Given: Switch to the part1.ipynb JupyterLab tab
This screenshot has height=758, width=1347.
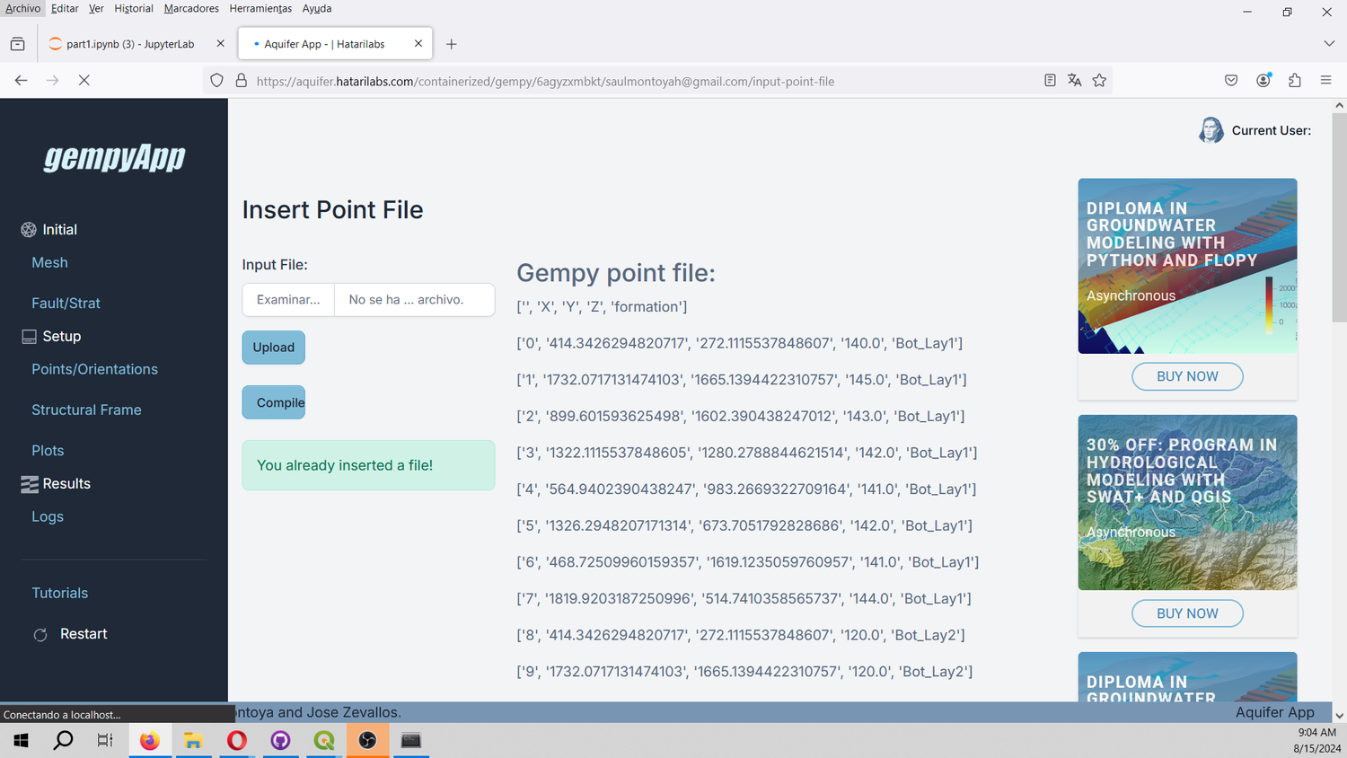Looking at the screenshot, I should tap(126, 42).
